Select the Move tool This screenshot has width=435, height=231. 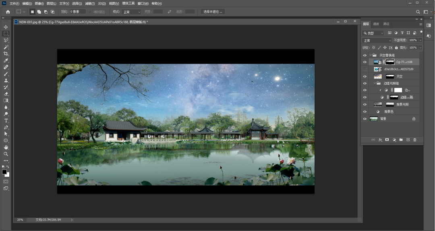[6, 27]
